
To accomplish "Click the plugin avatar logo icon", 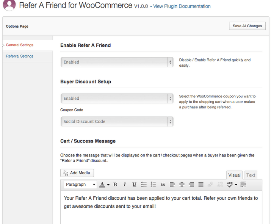I will point(9,5).
